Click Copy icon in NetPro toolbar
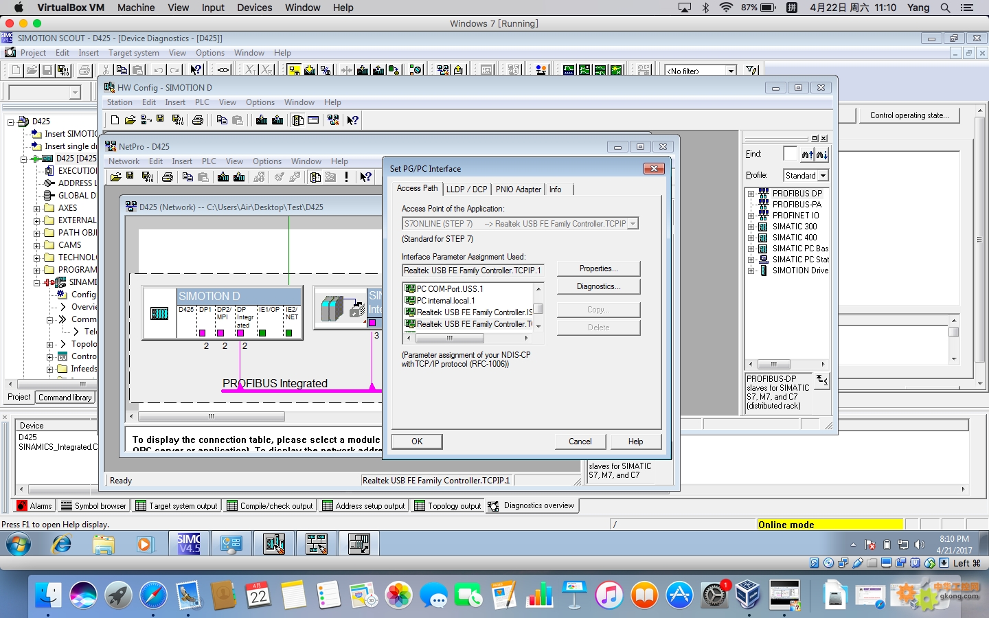This screenshot has height=618, width=989. [187, 177]
